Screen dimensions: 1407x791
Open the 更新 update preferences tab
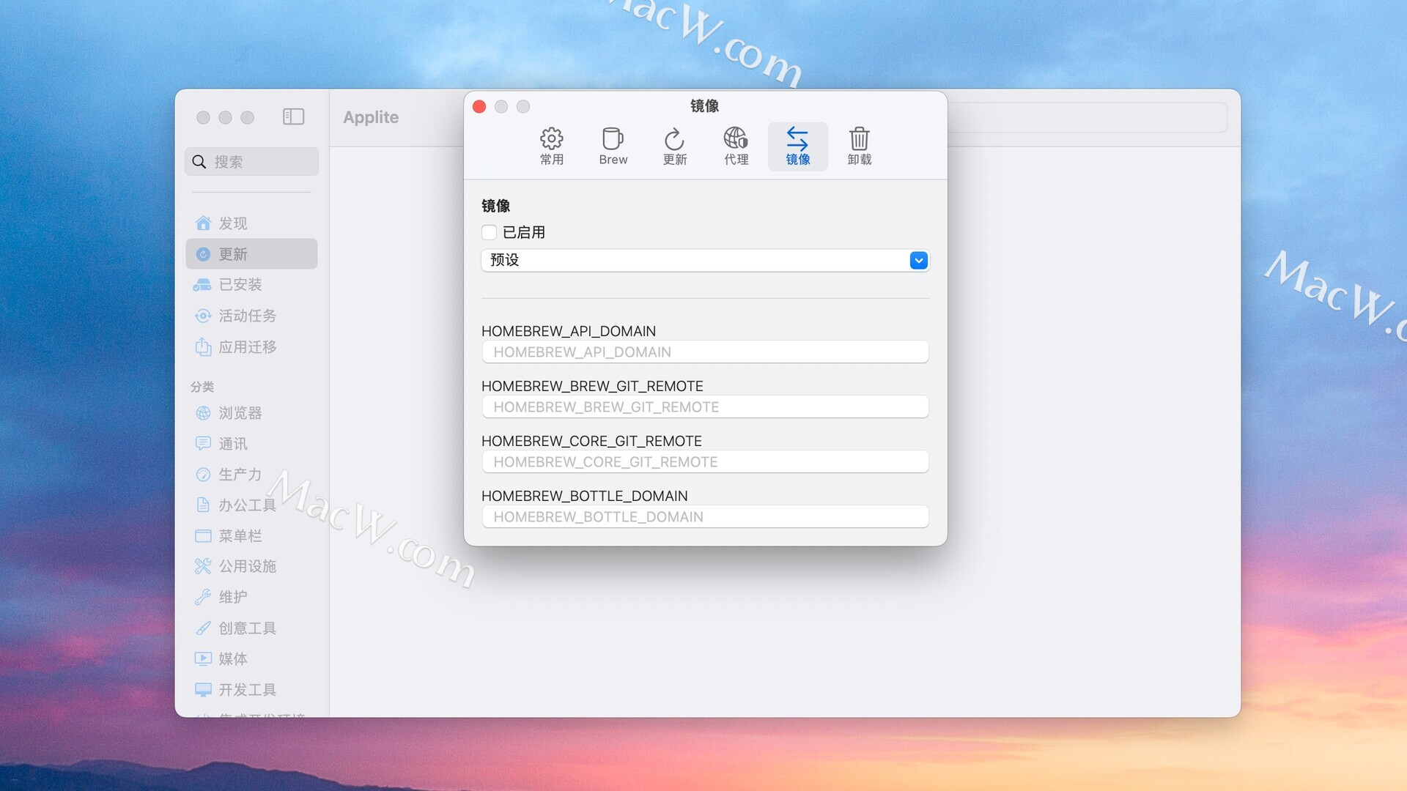[x=674, y=146]
